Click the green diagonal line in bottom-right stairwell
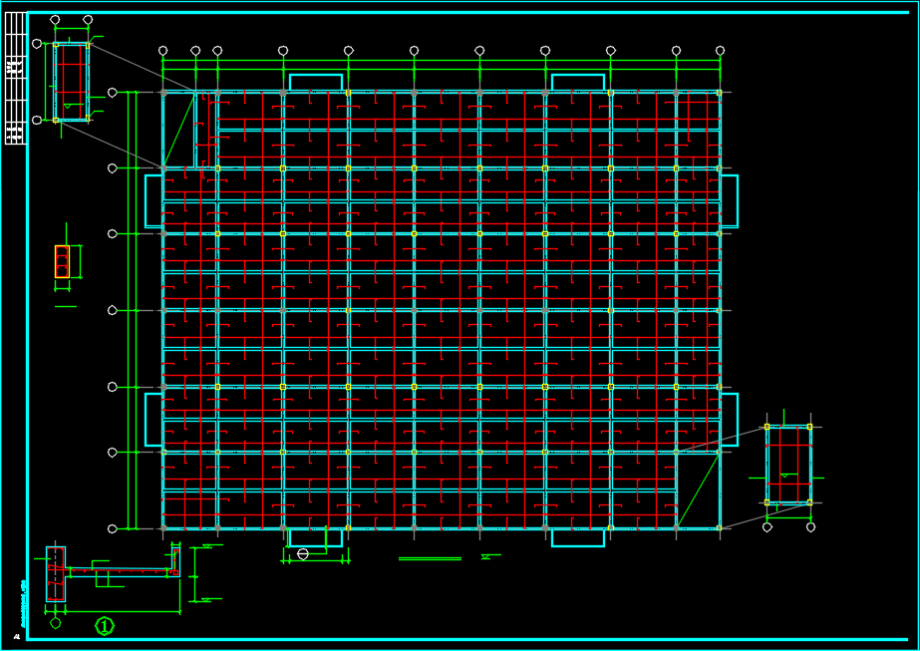 [x=698, y=488]
